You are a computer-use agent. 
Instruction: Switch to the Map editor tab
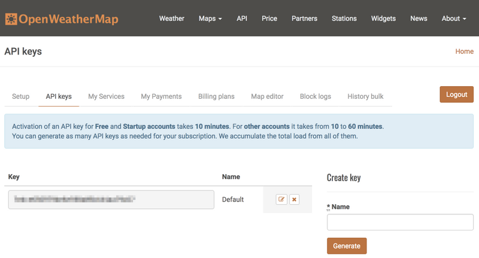coord(267,96)
